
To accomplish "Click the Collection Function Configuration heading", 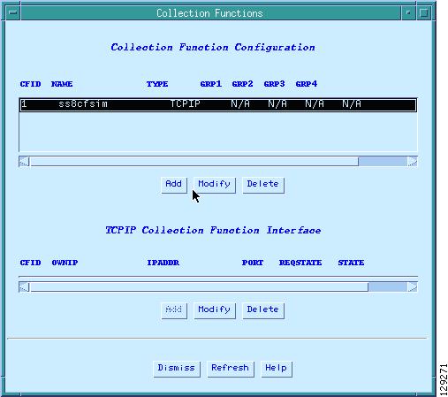I will point(213,48).
